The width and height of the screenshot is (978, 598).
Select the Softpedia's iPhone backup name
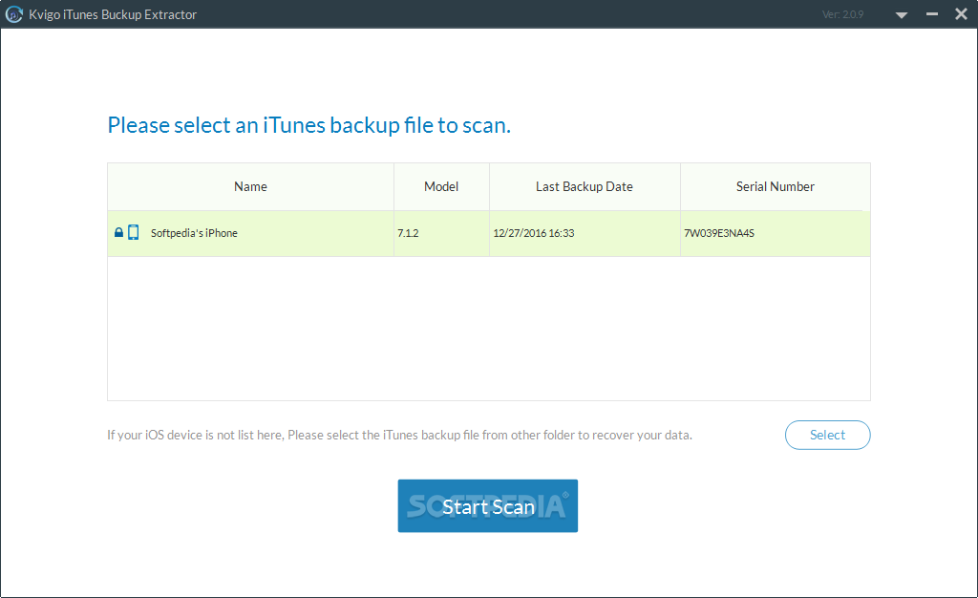click(194, 233)
